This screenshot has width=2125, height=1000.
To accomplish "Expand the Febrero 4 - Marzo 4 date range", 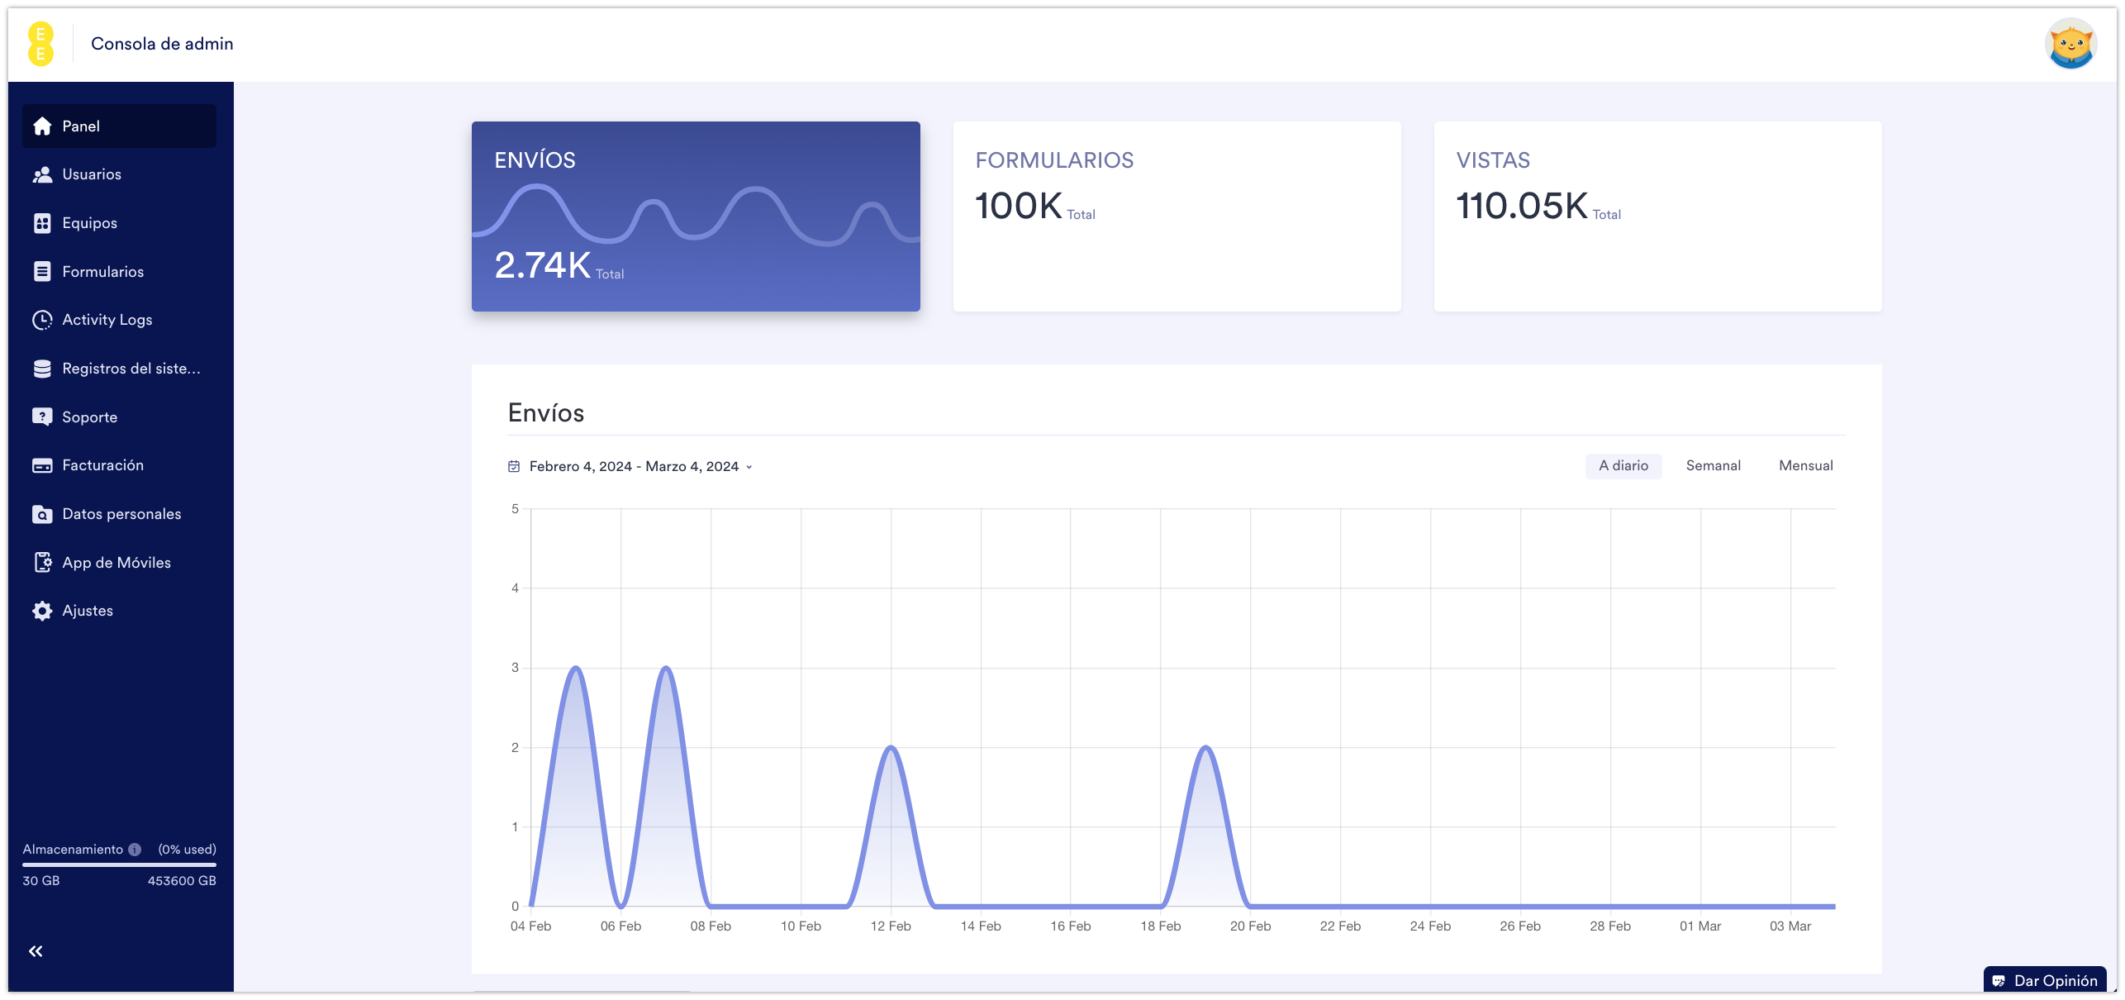I will tap(633, 467).
